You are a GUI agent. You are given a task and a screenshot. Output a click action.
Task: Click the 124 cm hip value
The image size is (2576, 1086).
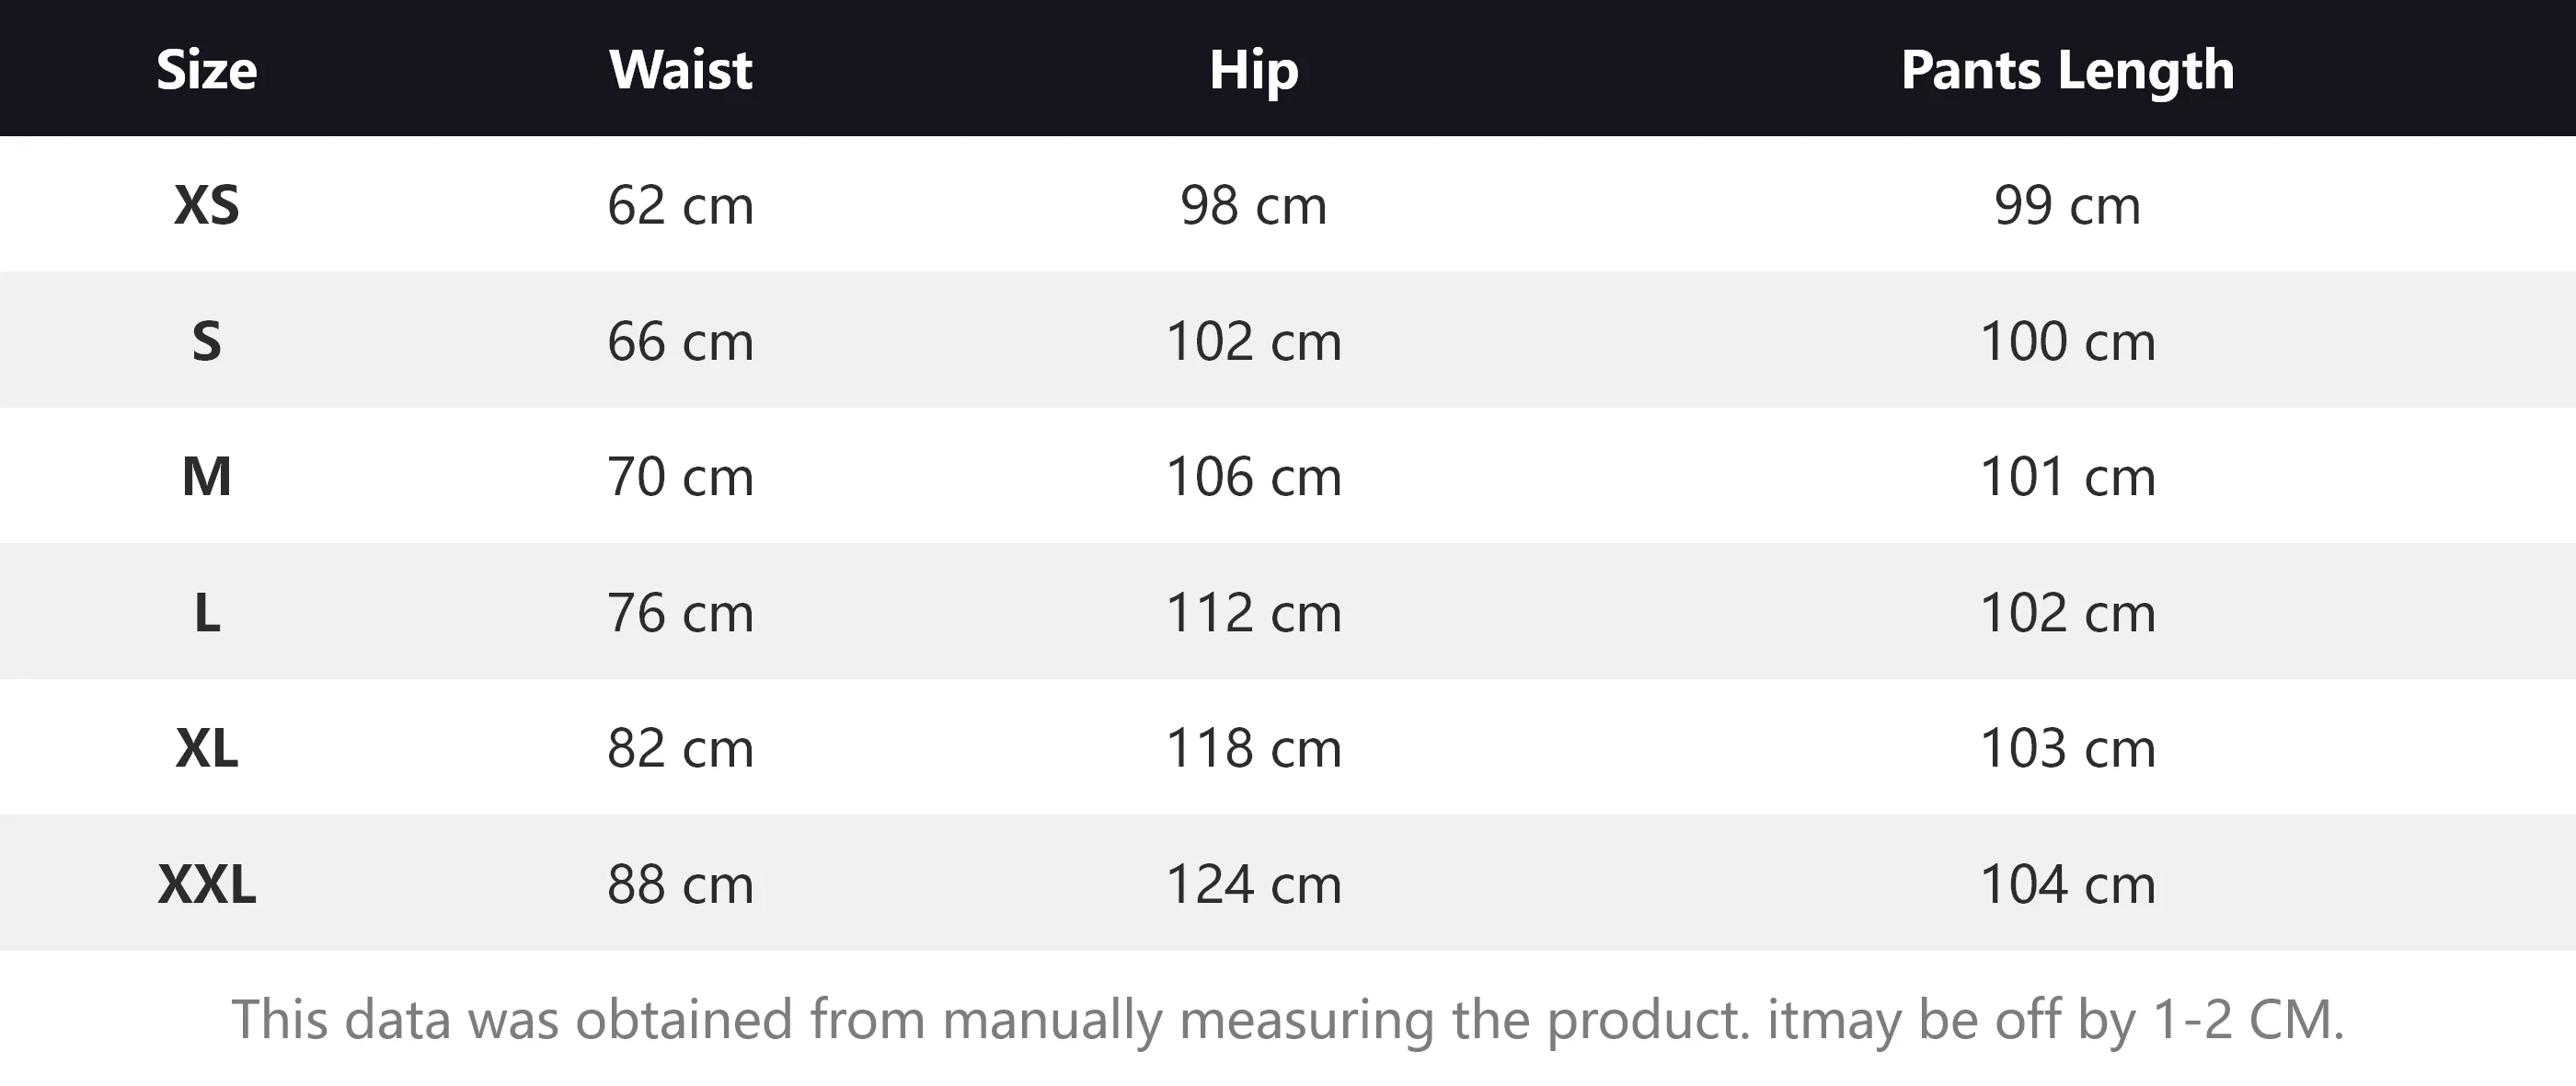click(1253, 884)
